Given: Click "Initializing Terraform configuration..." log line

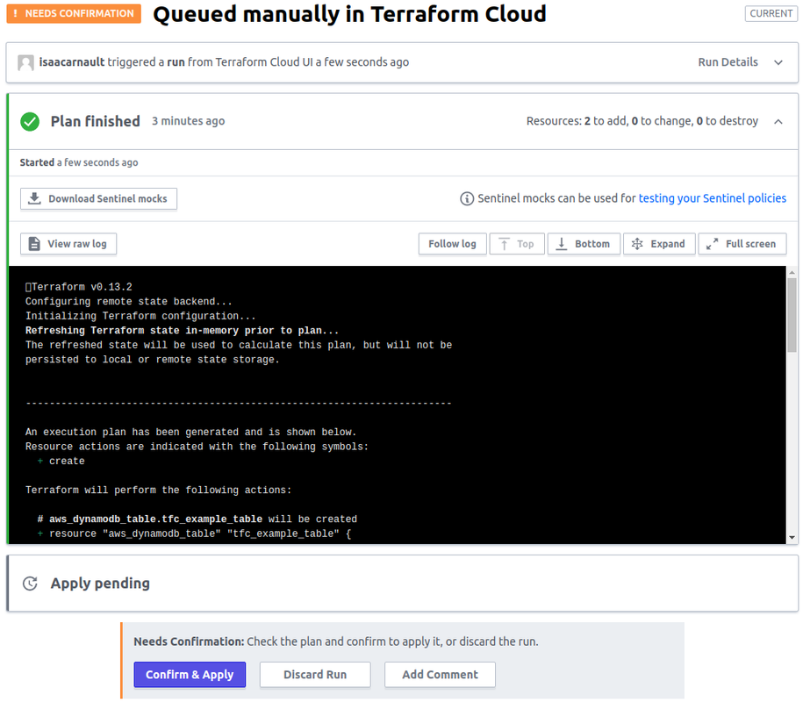Looking at the screenshot, I should coord(140,317).
